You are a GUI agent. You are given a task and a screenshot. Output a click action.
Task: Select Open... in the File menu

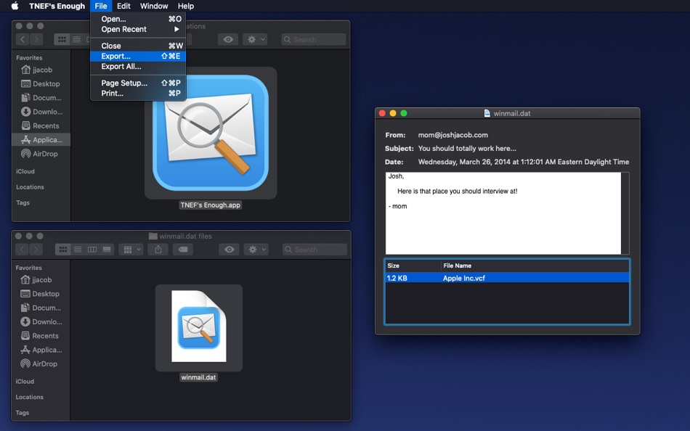(138, 19)
